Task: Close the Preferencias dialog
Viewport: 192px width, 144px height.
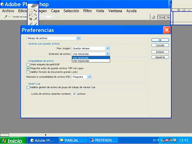Action: [x=167, y=30]
